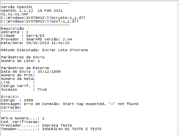
Task: Click the libssl-1_1.dll path line
Action: pyautogui.click(x=40, y=21)
